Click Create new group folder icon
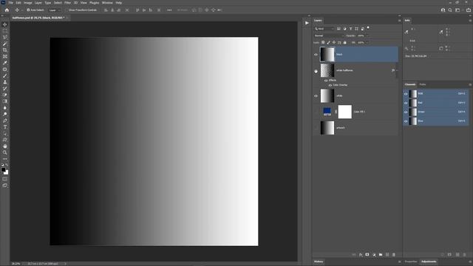Screen dimensions: 473x266 (381, 255)
